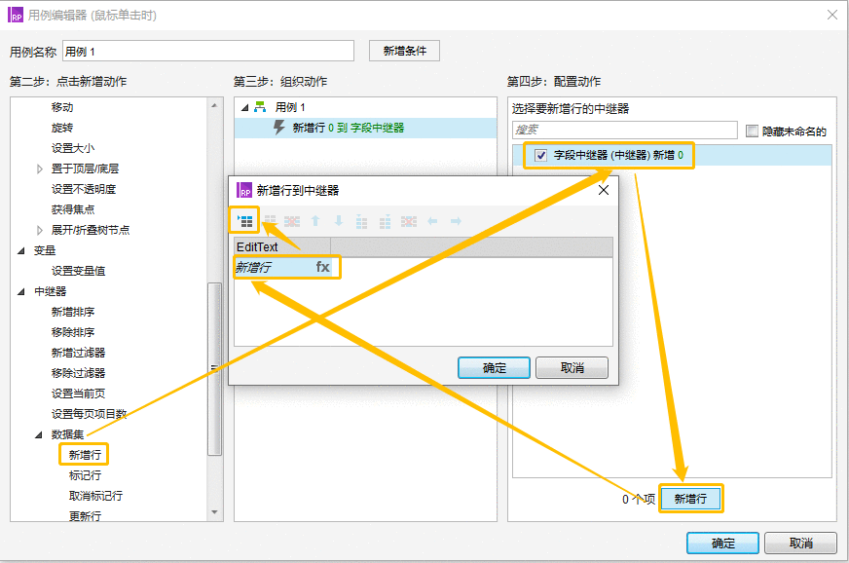Select the 设置每页项目数 action
This screenshot has width=849, height=563.
(x=90, y=414)
